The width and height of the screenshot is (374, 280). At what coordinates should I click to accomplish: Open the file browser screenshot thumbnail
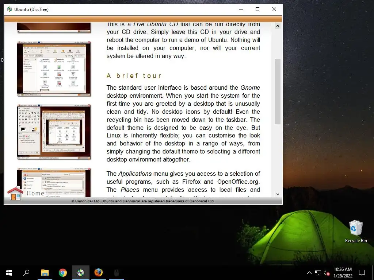(x=54, y=69)
